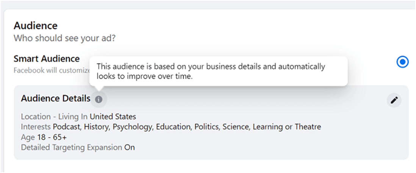
Task: Click the Audience section heading
Action: click(x=36, y=26)
